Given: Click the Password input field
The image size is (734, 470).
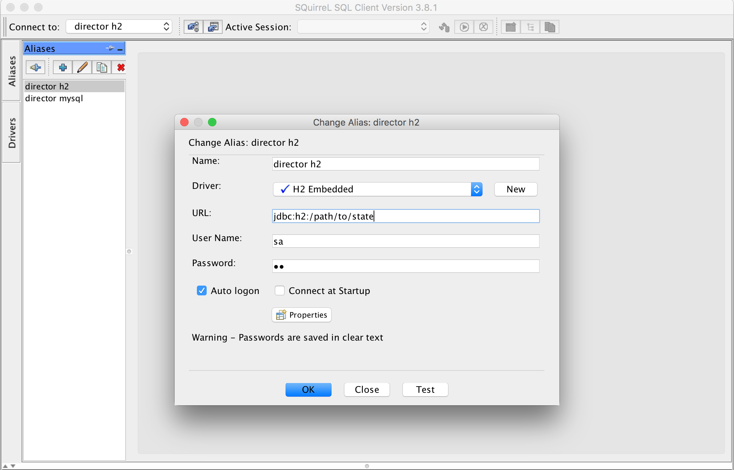Looking at the screenshot, I should pos(406,266).
